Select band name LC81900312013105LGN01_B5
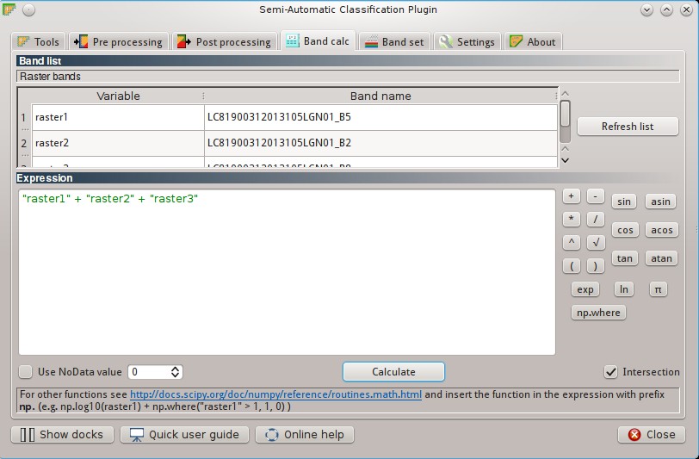 [x=380, y=117]
